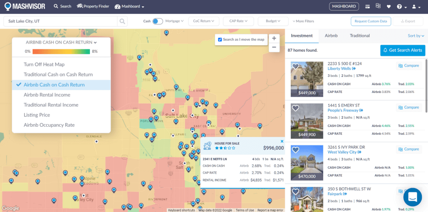Open the Liberty Wells neighborhood link
This screenshot has height=212, width=428.
[341, 69]
